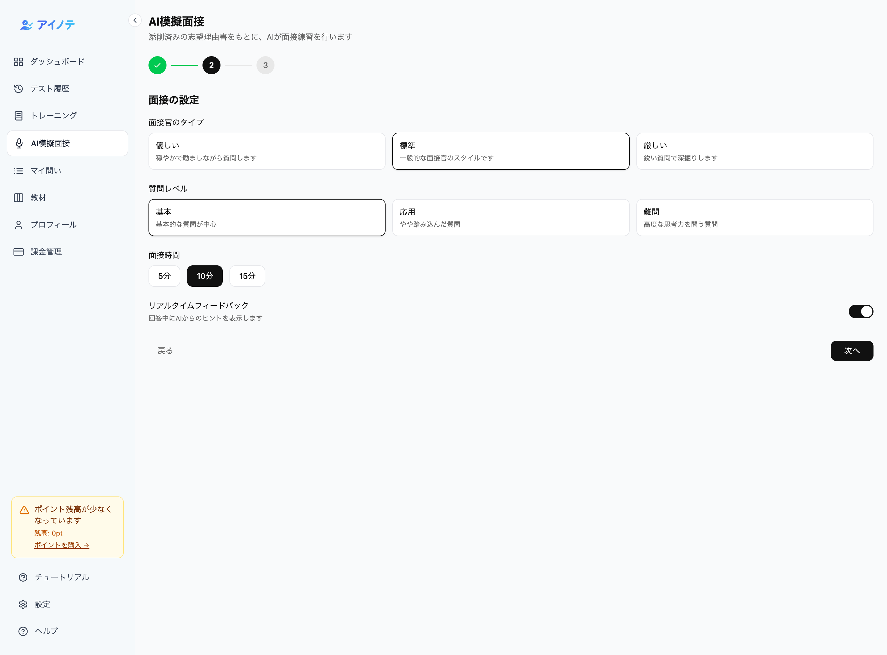Click the アイノテ logo icon

tap(26, 25)
